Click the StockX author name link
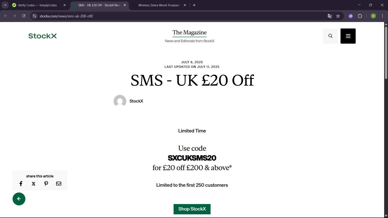Viewport: 388px width, 218px height. pyautogui.click(x=136, y=101)
